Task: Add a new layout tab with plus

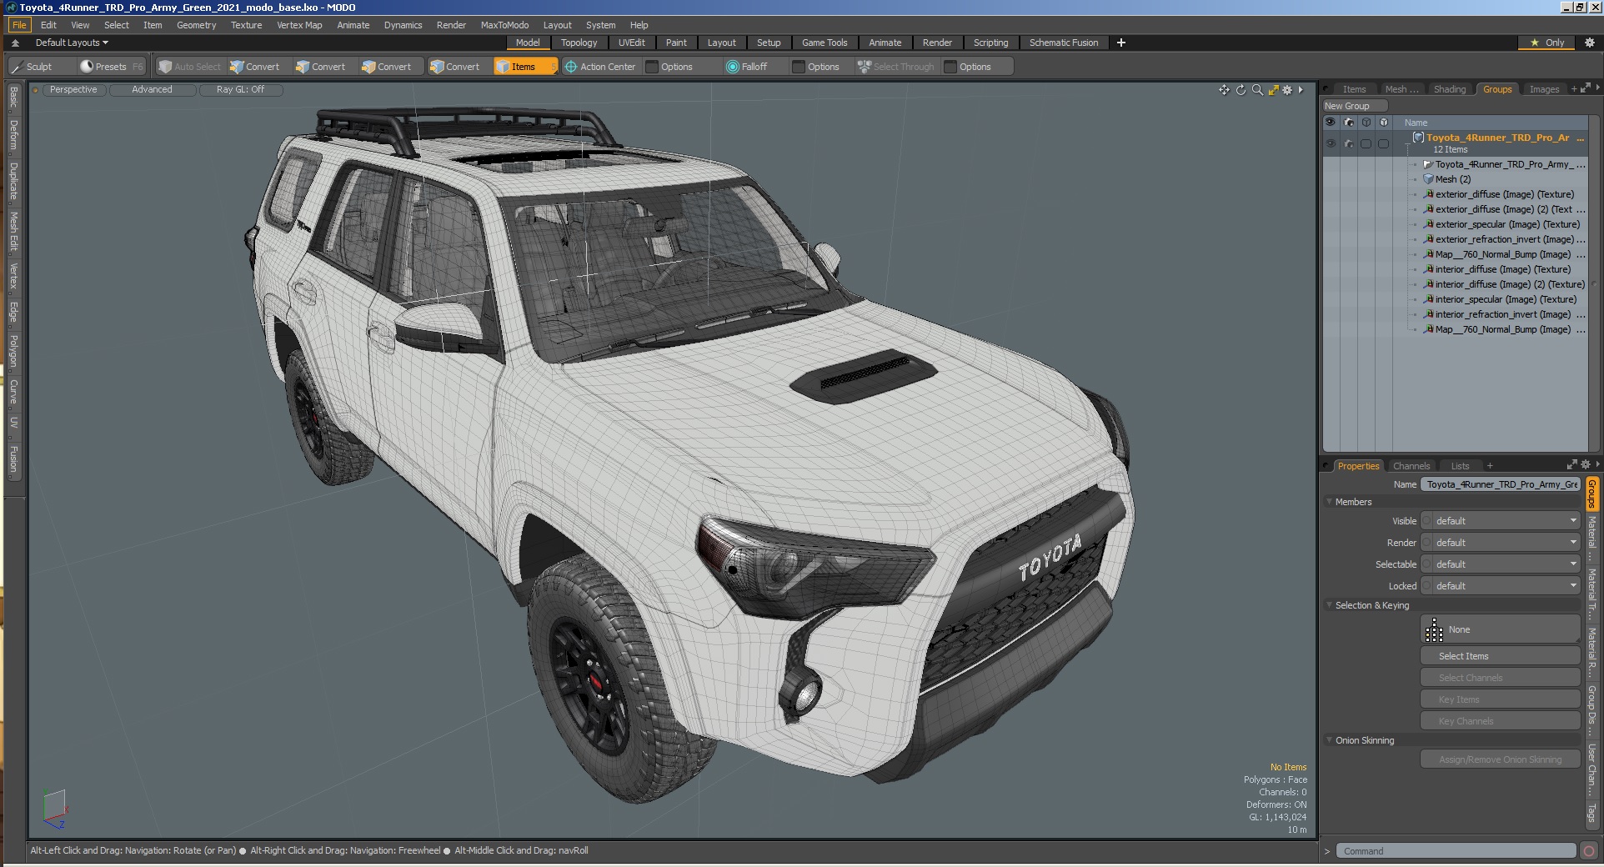Action: tap(1121, 43)
